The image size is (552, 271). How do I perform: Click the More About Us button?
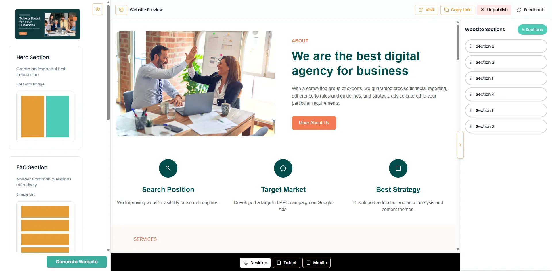point(314,123)
